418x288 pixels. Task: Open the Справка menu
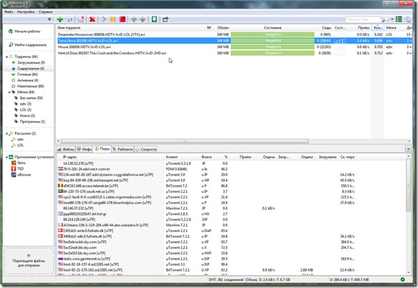pyautogui.click(x=45, y=11)
